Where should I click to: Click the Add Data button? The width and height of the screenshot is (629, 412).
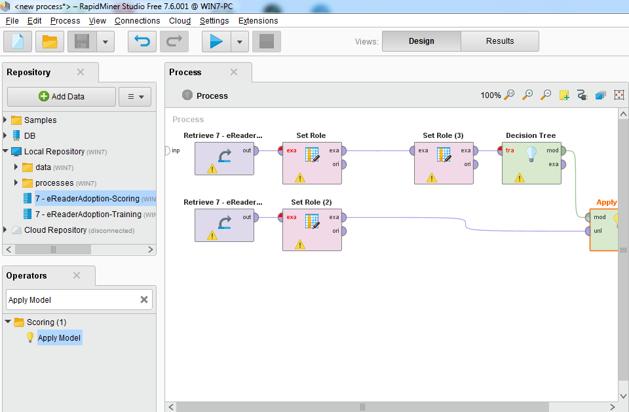tap(61, 96)
